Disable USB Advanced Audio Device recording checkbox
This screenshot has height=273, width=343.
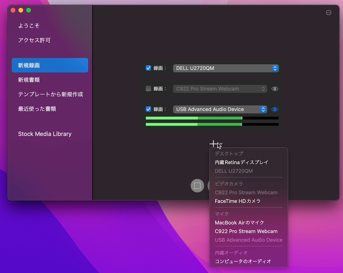coord(148,109)
